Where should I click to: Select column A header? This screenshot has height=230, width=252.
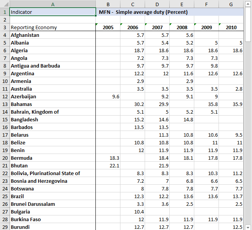coord(53,4)
